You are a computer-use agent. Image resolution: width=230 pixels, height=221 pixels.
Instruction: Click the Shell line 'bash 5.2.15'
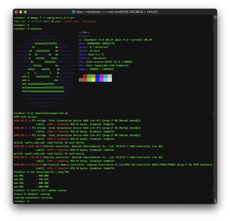(x=91, y=55)
